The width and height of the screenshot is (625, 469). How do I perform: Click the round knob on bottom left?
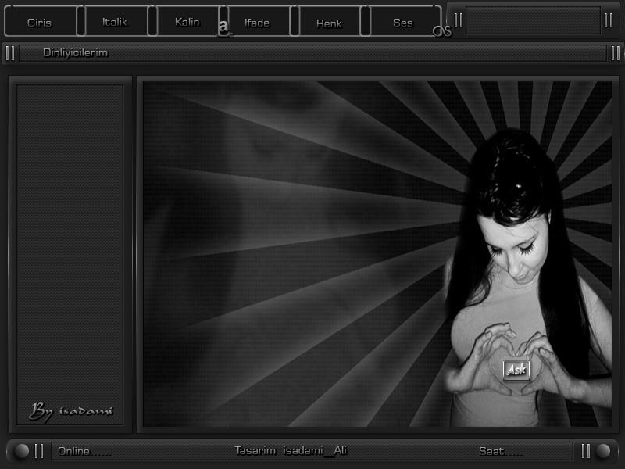[x=22, y=451]
